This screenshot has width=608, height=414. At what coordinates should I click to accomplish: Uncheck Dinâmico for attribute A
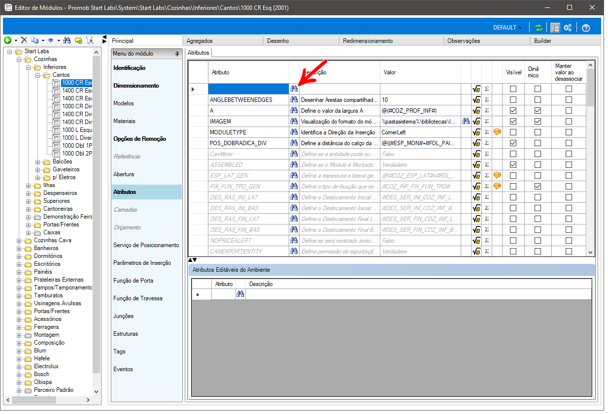point(538,111)
